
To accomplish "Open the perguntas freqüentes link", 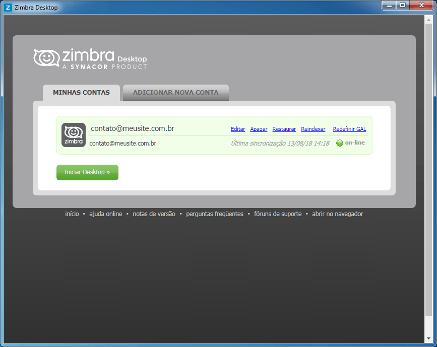I will pos(215,214).
